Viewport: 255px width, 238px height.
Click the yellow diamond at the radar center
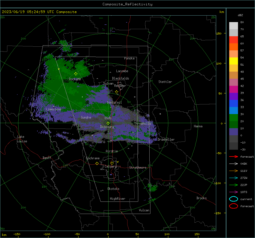point(108,123)
